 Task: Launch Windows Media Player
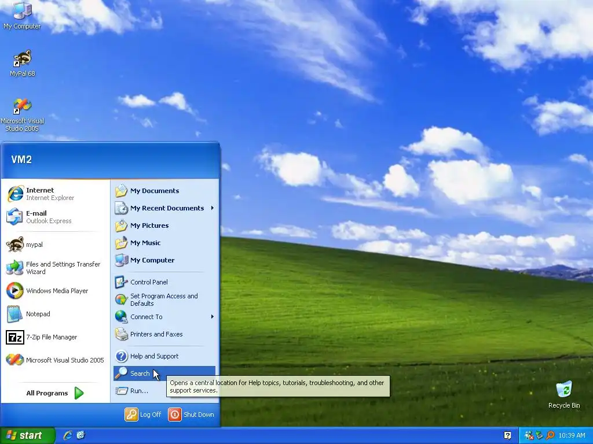[x=56, y=291]
